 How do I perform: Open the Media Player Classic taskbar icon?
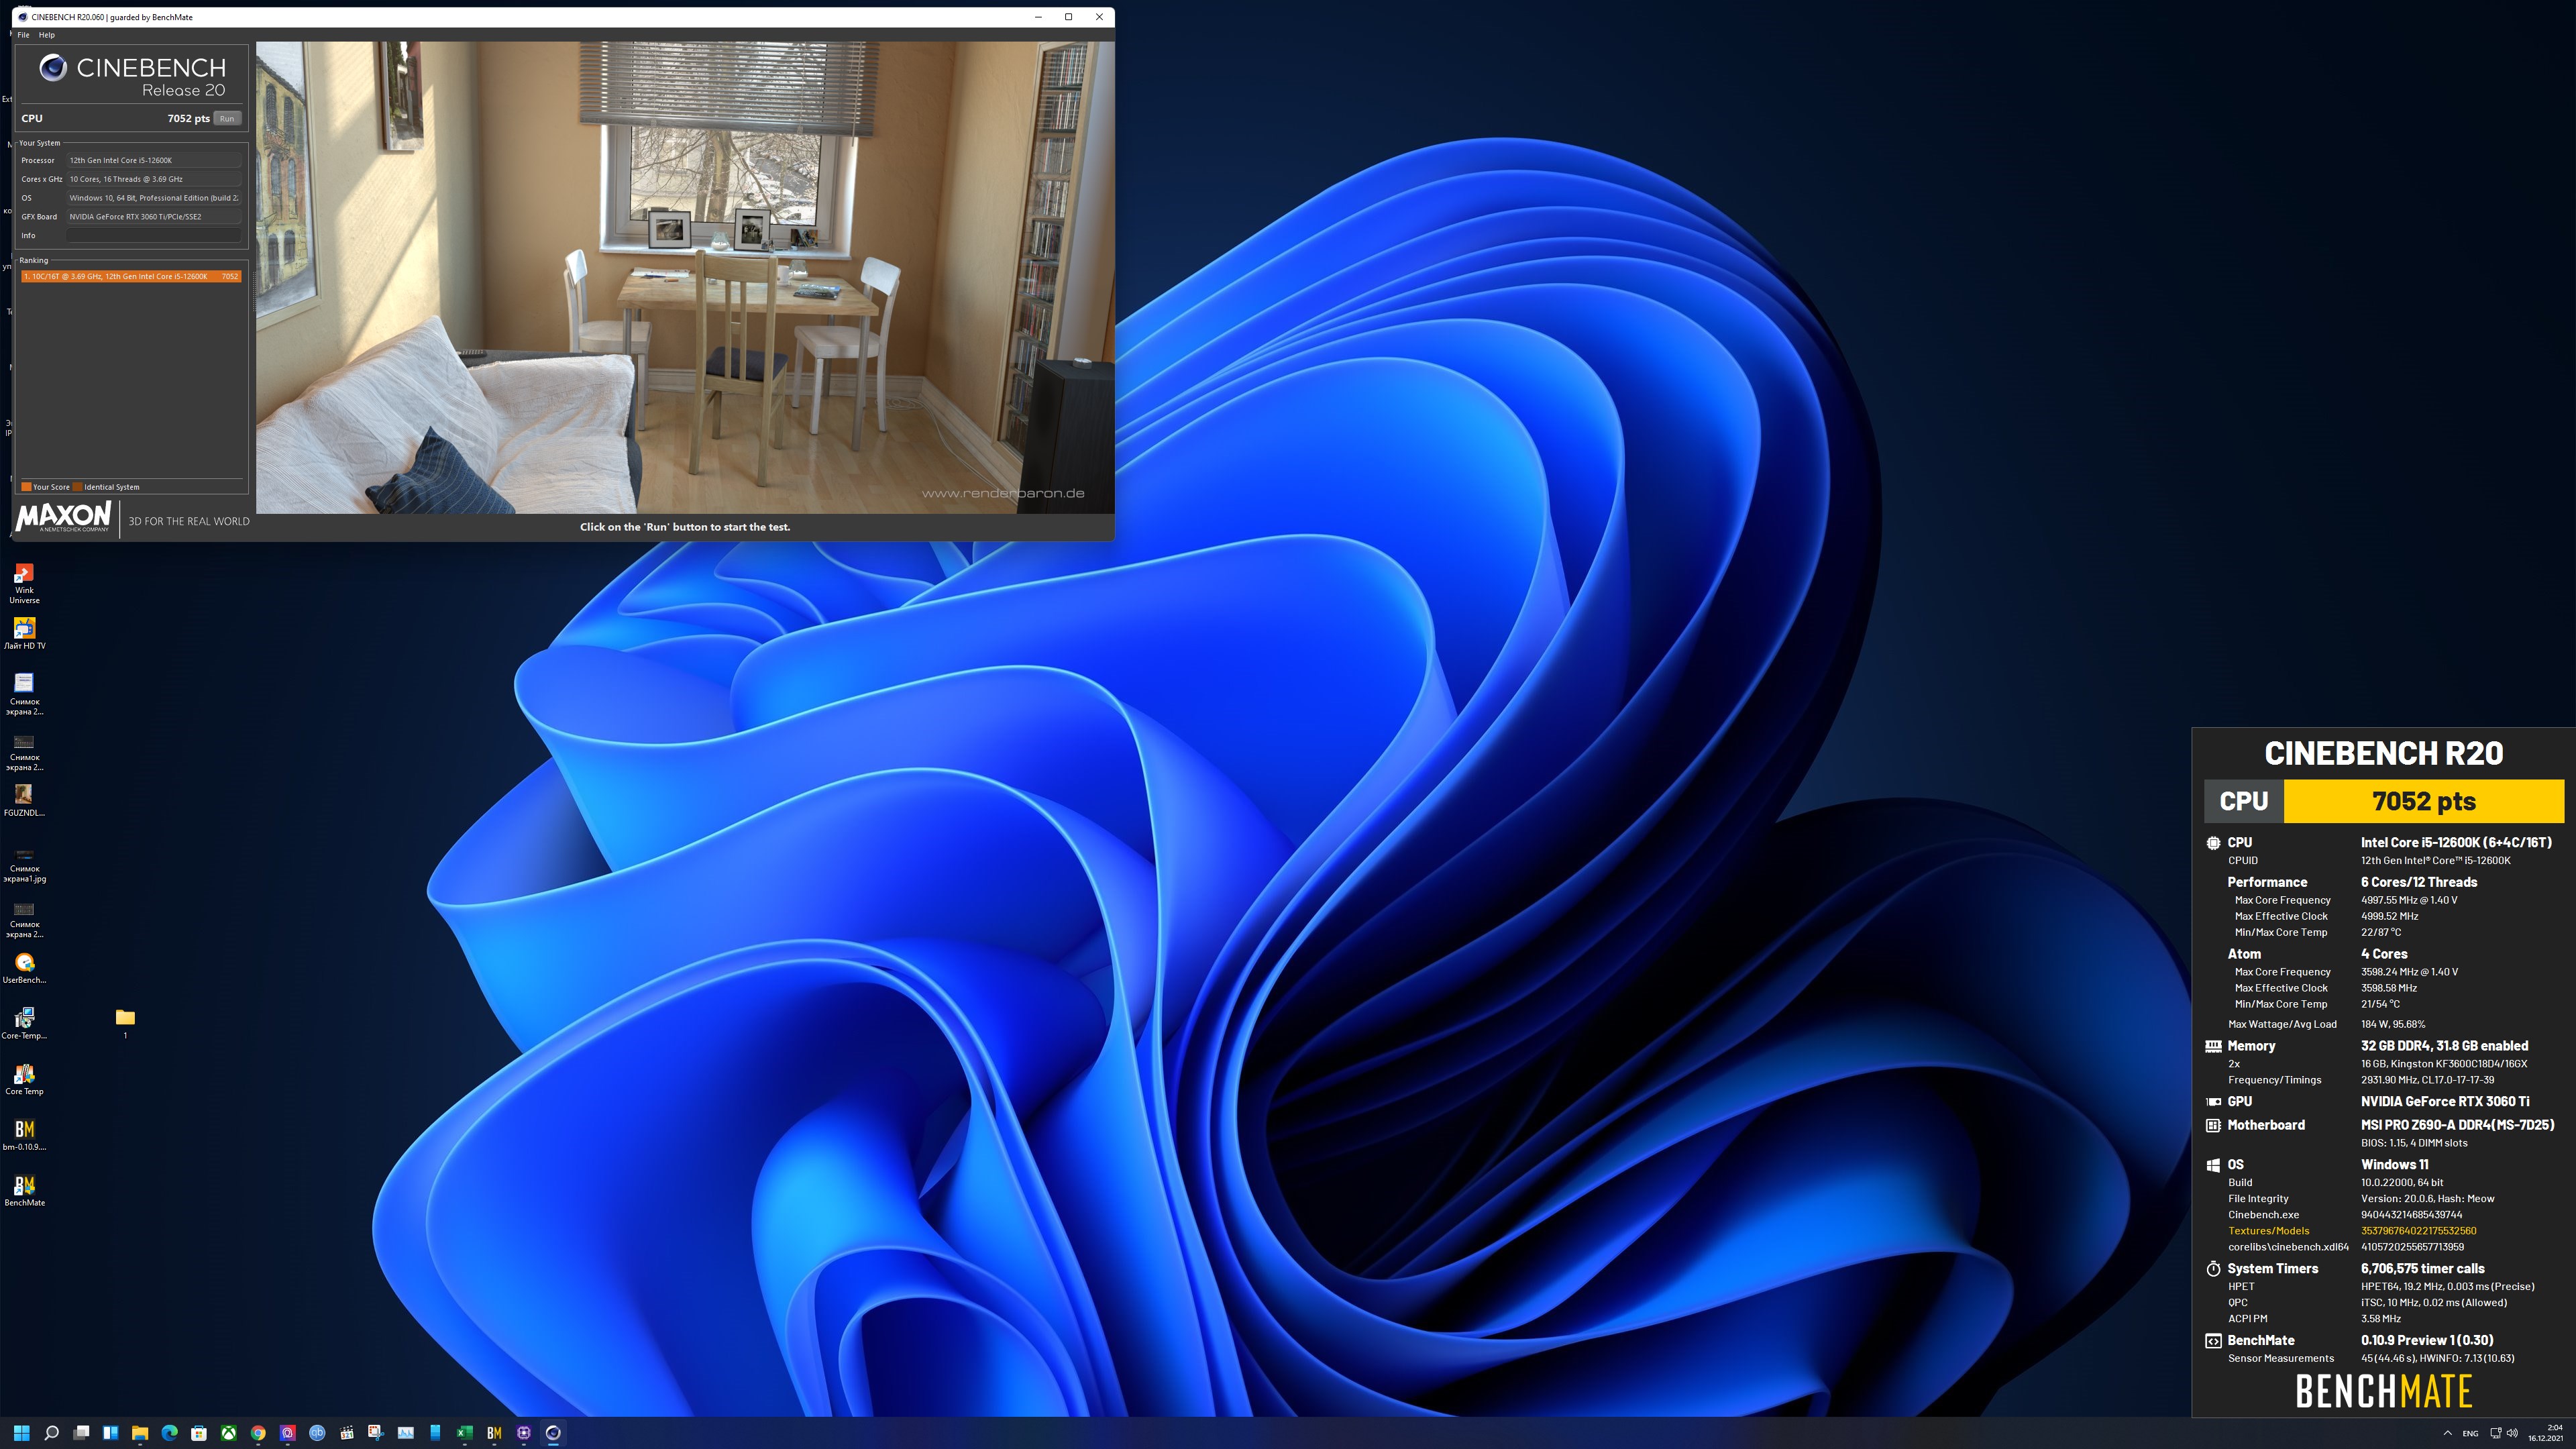347,1433
